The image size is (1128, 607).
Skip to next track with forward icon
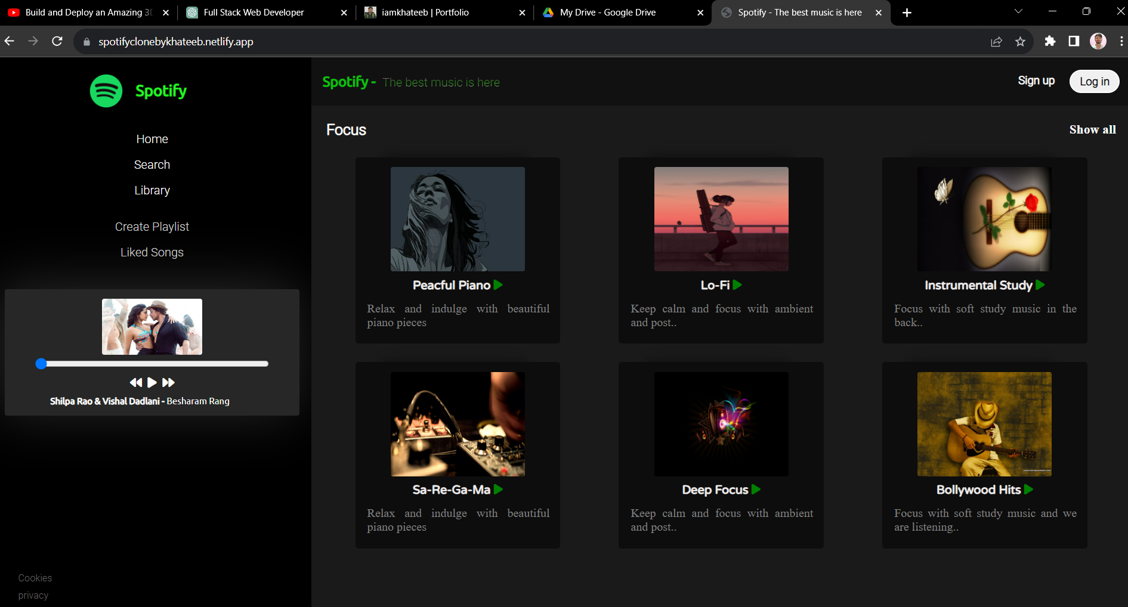pyautogui.click(x=168, y=382)
